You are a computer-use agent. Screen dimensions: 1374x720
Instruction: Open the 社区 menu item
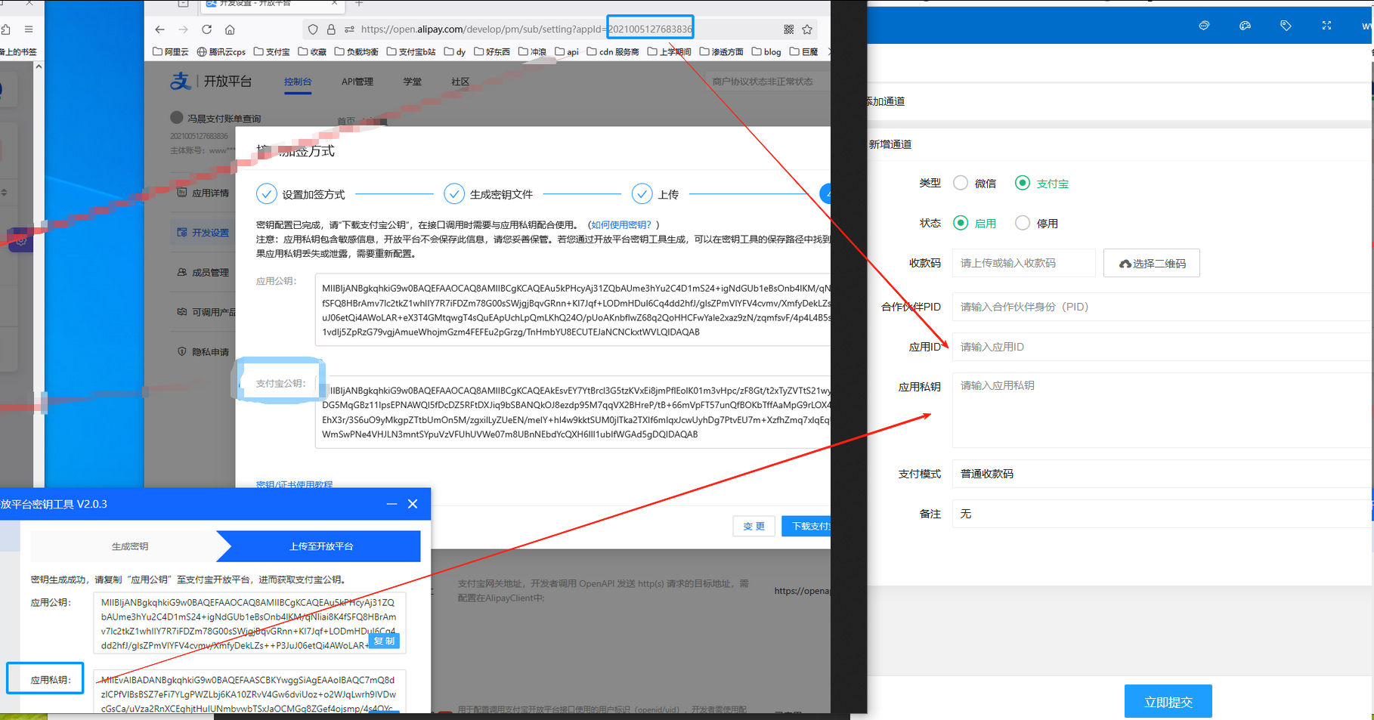click(x=460, y=82)
